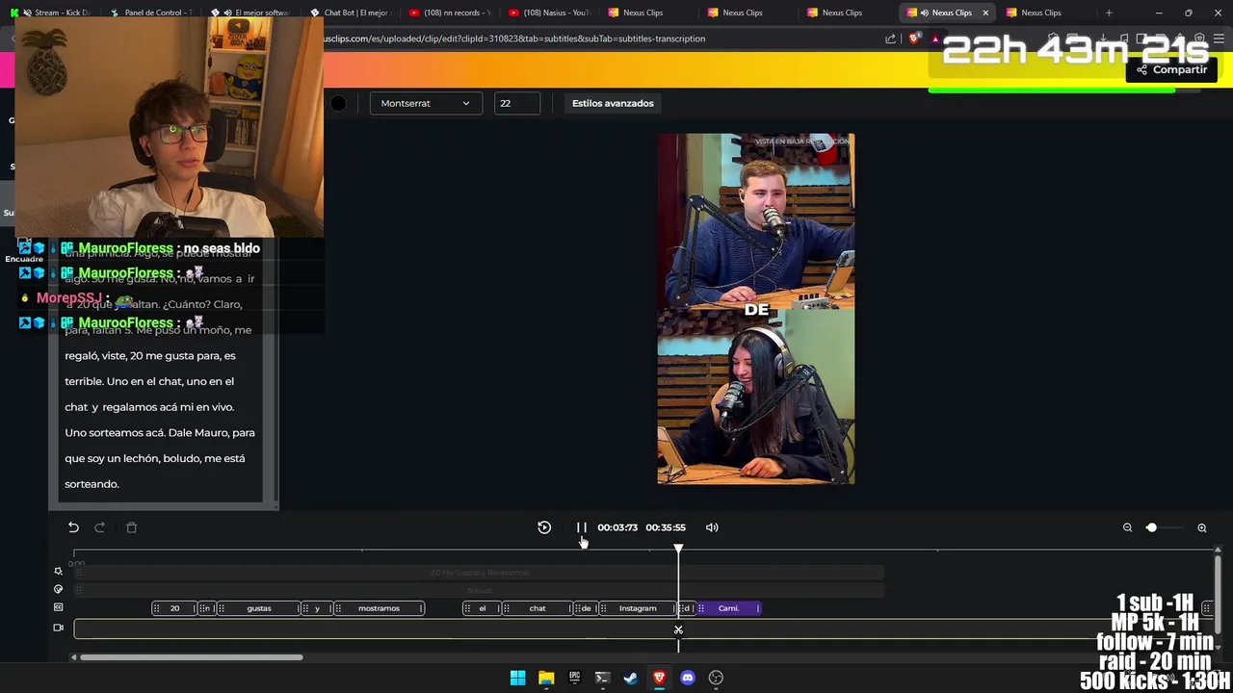Click the font size field showing 22

516,103
